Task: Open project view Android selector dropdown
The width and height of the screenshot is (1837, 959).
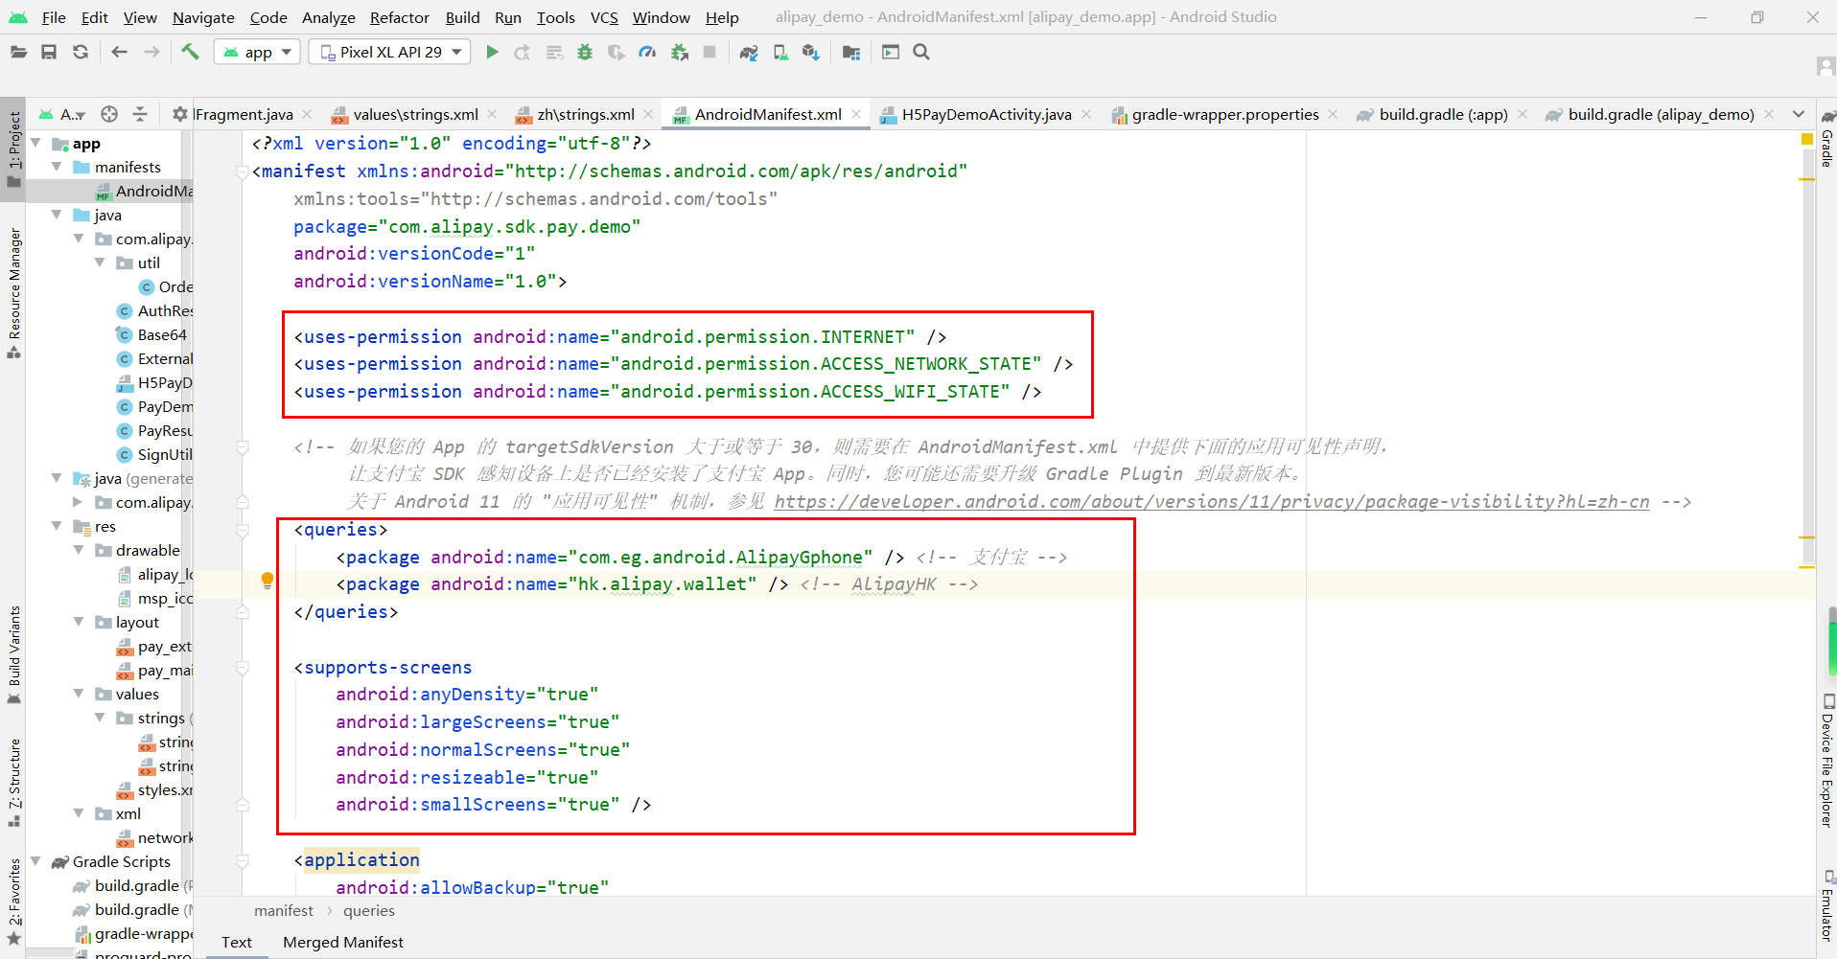Action: 62,114
